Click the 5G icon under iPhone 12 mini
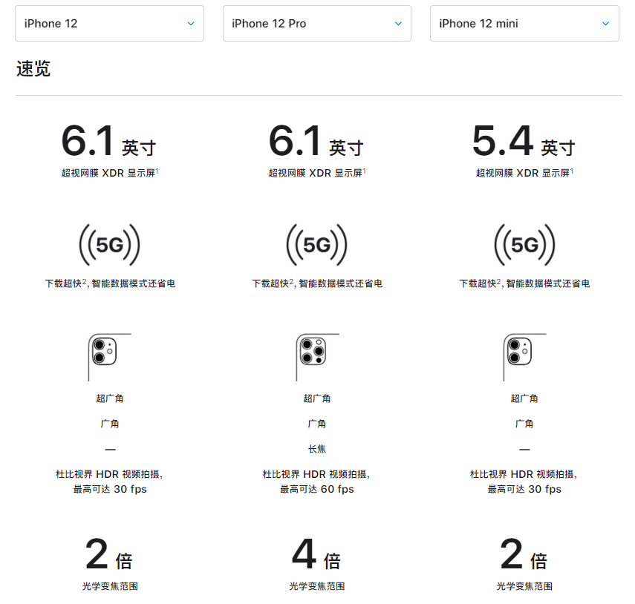 click(x=524, y=245)
